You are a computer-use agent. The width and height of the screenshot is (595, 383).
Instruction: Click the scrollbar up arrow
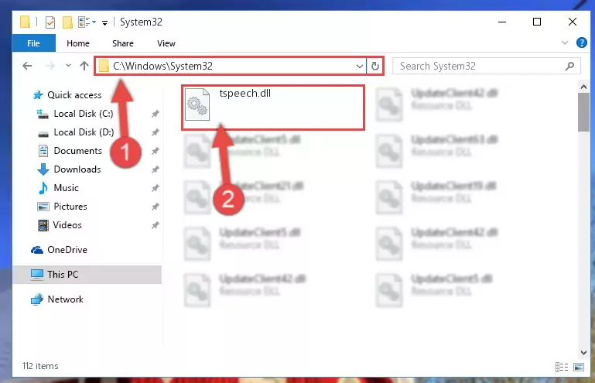point(583,87)
